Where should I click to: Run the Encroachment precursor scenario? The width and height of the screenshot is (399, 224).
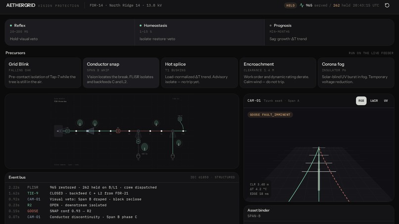(x=278, y=73)
